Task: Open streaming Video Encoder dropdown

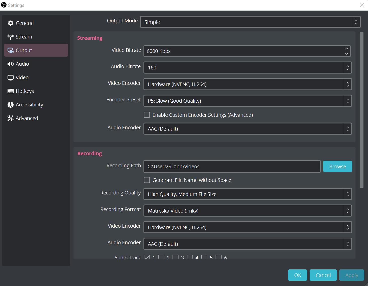Action: (x=248, y=84)
